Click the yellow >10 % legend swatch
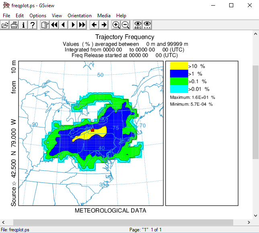This screenshot has height=233, width=259. tap(179, 66)
